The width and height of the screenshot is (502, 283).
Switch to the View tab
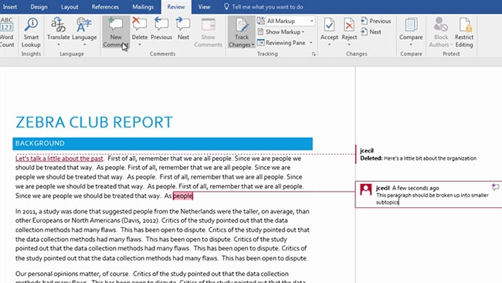point(204,7)
